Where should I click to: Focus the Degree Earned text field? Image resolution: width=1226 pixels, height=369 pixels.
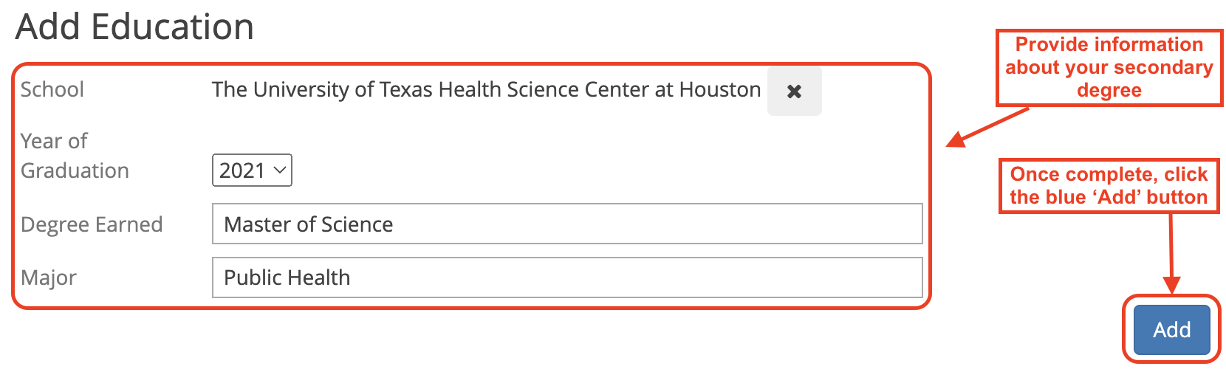[566, 224]
